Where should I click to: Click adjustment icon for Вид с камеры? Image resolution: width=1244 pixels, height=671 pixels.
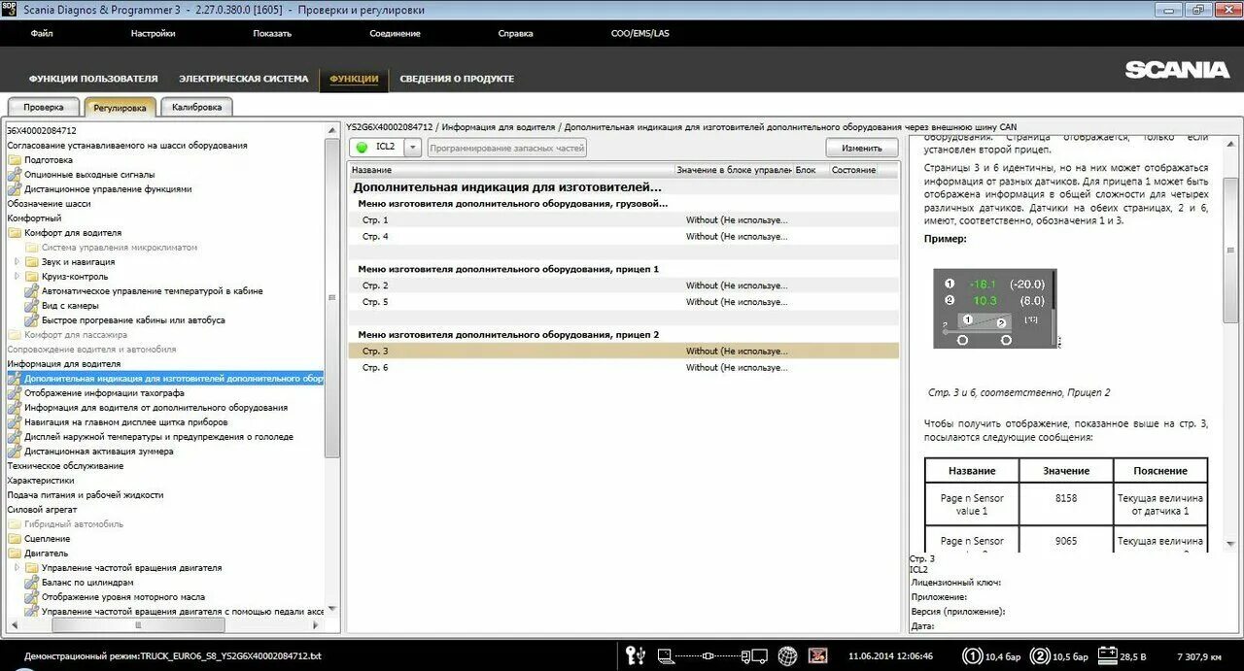[x=32, y=306]
